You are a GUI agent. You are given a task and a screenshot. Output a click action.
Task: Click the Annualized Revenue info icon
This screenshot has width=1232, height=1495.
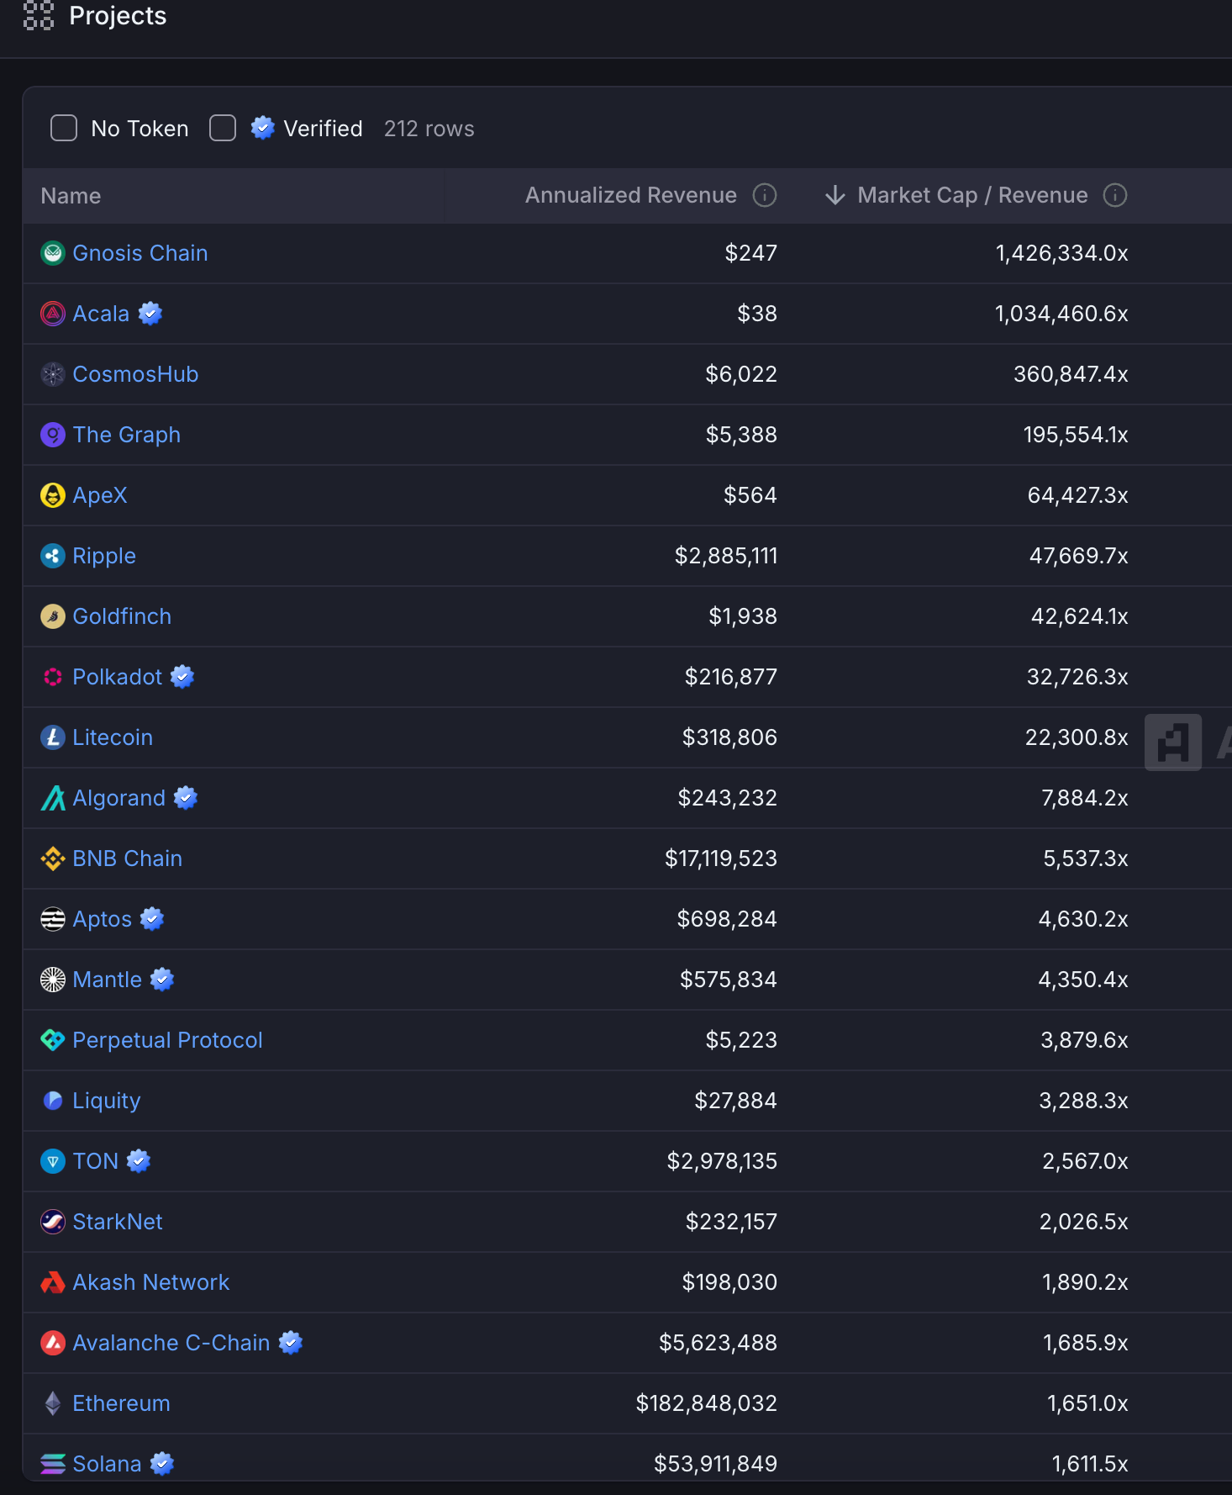(x=765, y=195)
